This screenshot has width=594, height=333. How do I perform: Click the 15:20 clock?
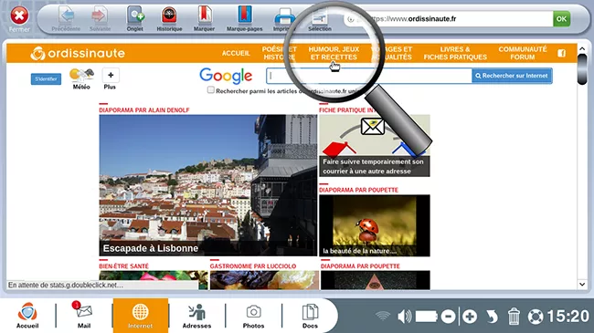click(568, 317)
